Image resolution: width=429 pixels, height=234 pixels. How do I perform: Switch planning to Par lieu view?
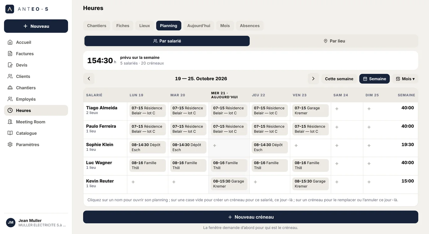pyautogui.click(x=334, y=41)
